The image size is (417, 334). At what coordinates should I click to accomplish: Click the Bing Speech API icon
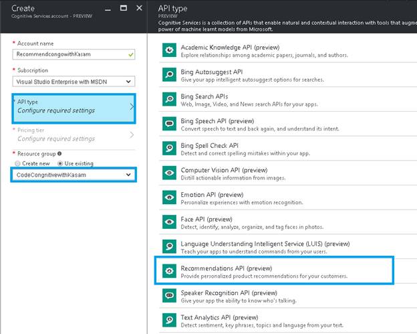tap(170, 123)
